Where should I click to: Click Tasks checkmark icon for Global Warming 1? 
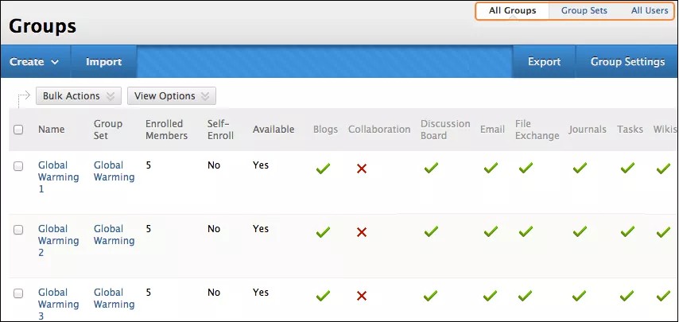coord(627,168)
